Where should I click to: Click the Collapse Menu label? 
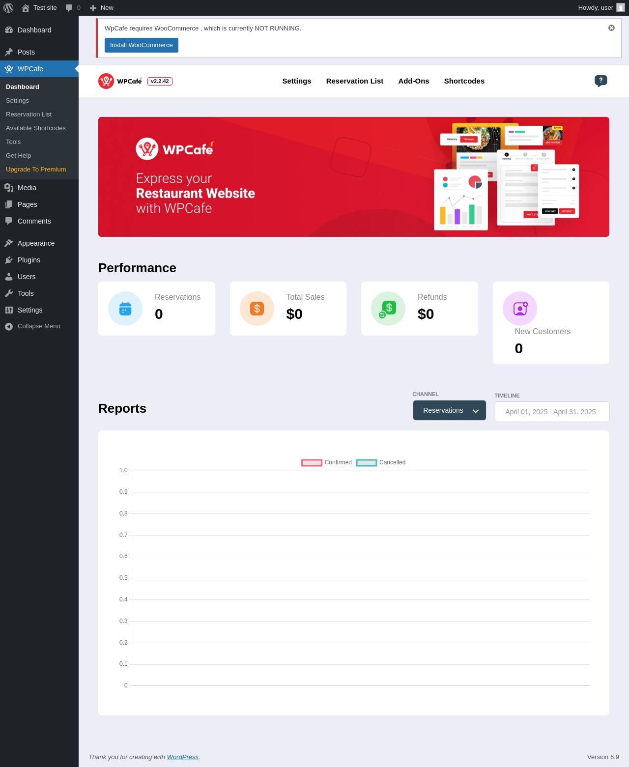(x=39, y=326)
